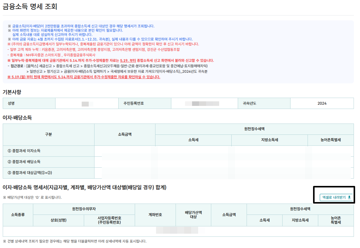
Task: Click 지방소득세 header in summary table
Action: 269,140
